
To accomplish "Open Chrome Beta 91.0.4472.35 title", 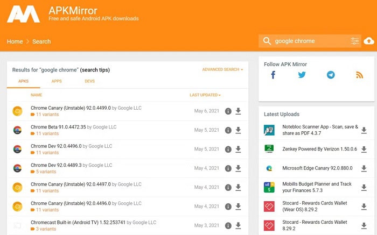I will point(58,127).
